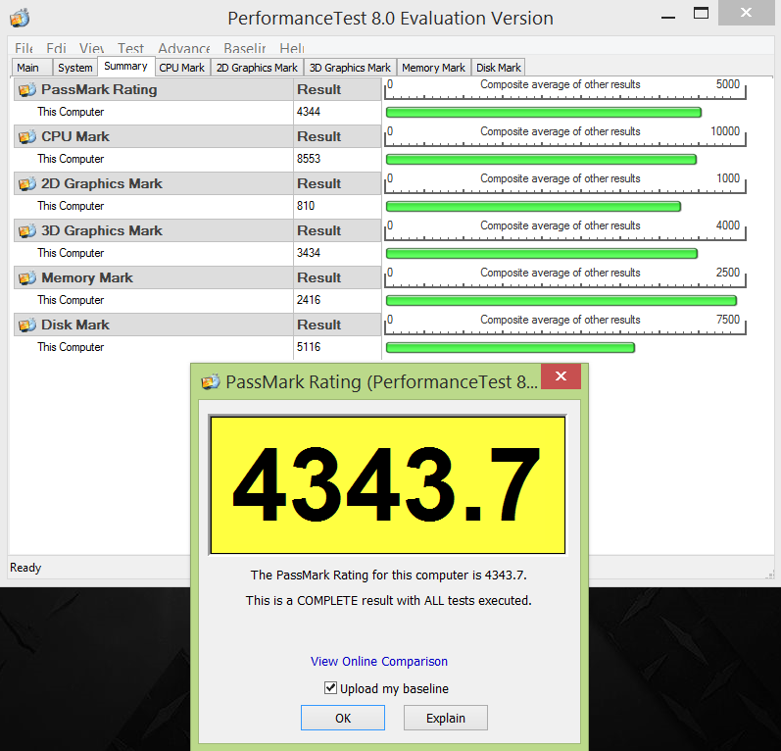This screenshot has width=781, height=751.
Task: Click the PerformanceTest app icon in title bar
Action: pyautogui.click(x=20, y=18)
